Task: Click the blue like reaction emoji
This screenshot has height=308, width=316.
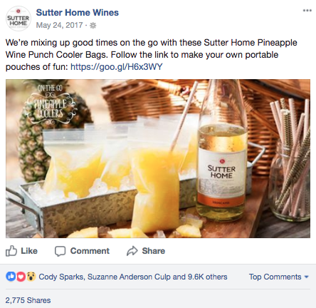Action: point(11,277)
